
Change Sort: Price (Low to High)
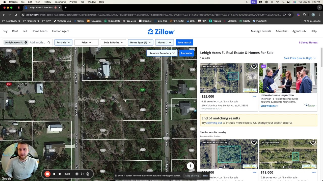300,58
